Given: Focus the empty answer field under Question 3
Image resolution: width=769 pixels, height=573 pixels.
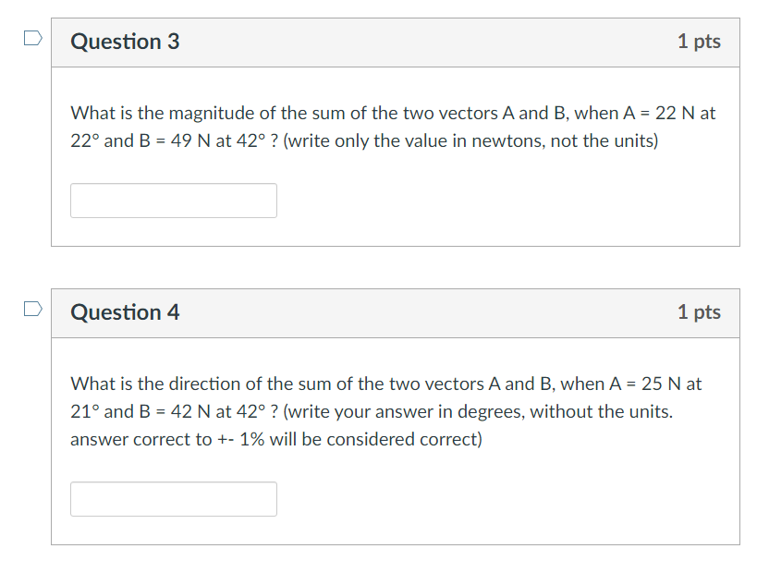Looking at the screenshot, I should tap(173, 200).
